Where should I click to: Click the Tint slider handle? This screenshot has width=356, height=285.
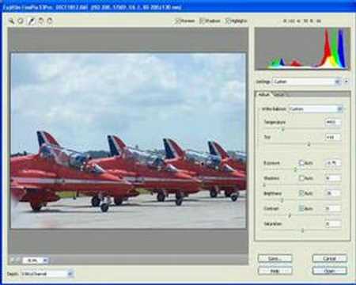pos(309,144)
